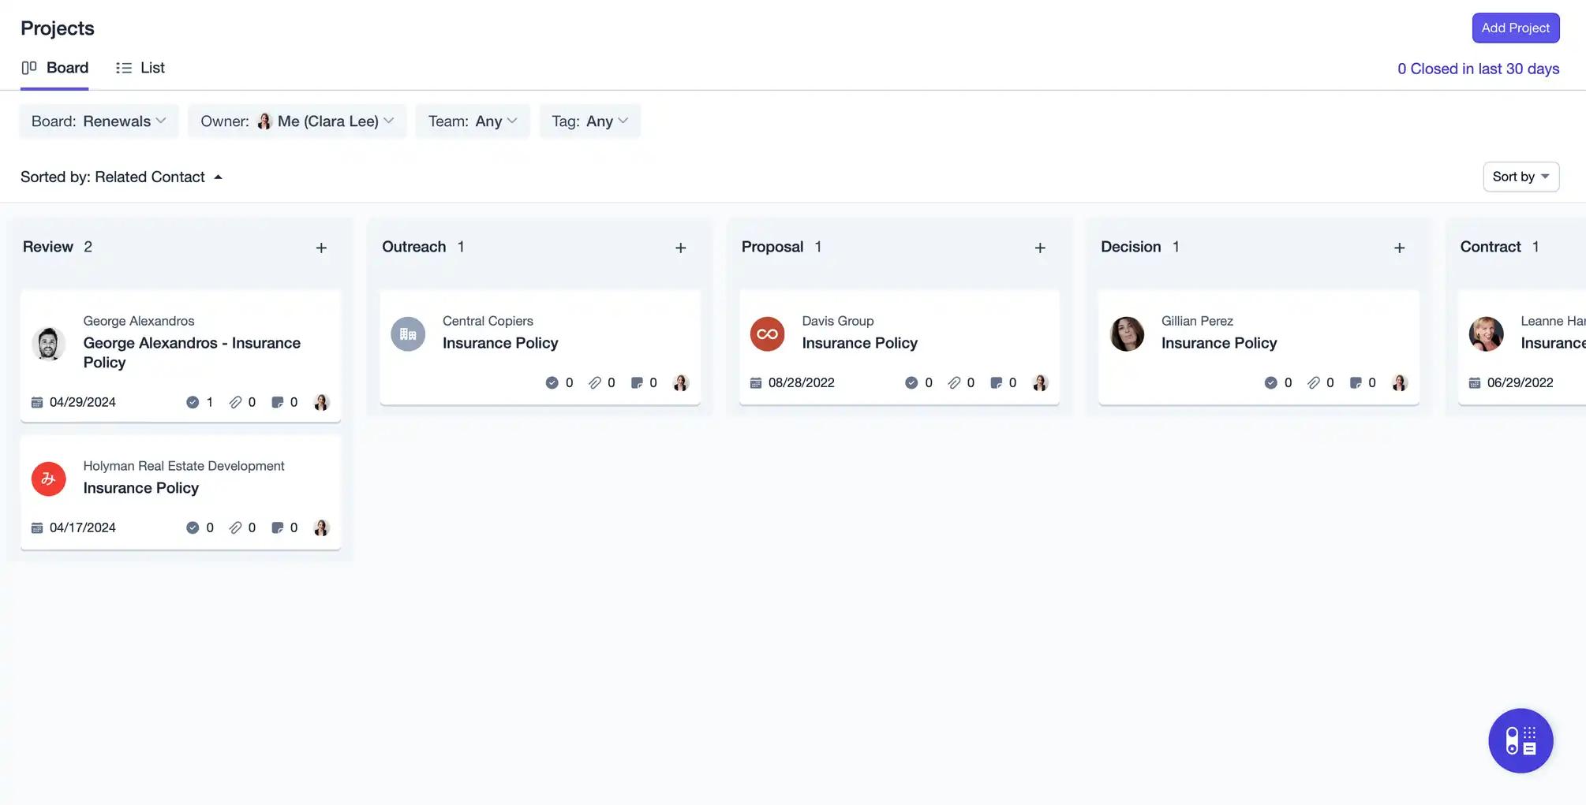Click tasks checkmark icon on George Alexandros card
Image resolution: width=1586 pixels, height=805 pixels.
(193, 402)
